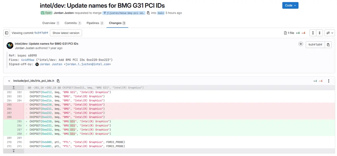337x156 pixels.
Task: Click the file's +4 additions count
Action: 315,81
